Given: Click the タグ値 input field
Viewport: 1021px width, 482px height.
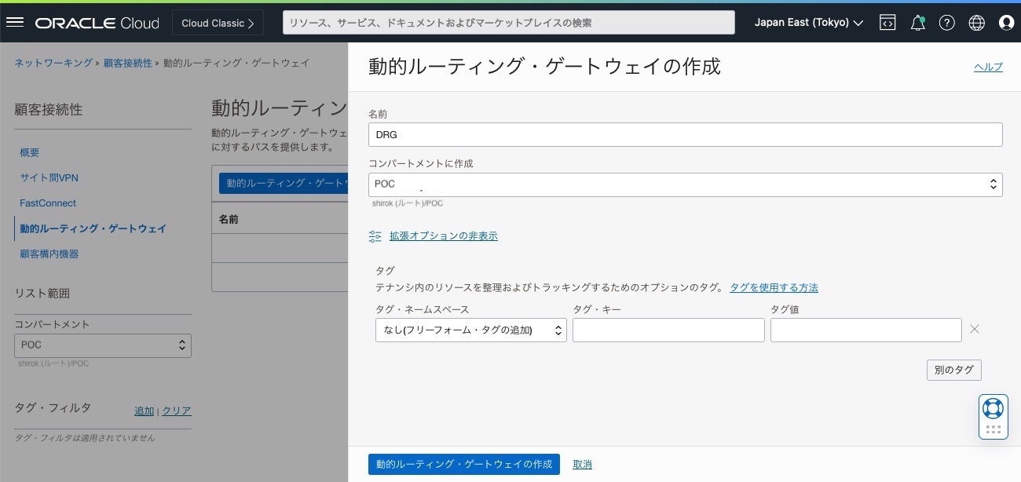Looking at the screenshot, I should 866,330.
